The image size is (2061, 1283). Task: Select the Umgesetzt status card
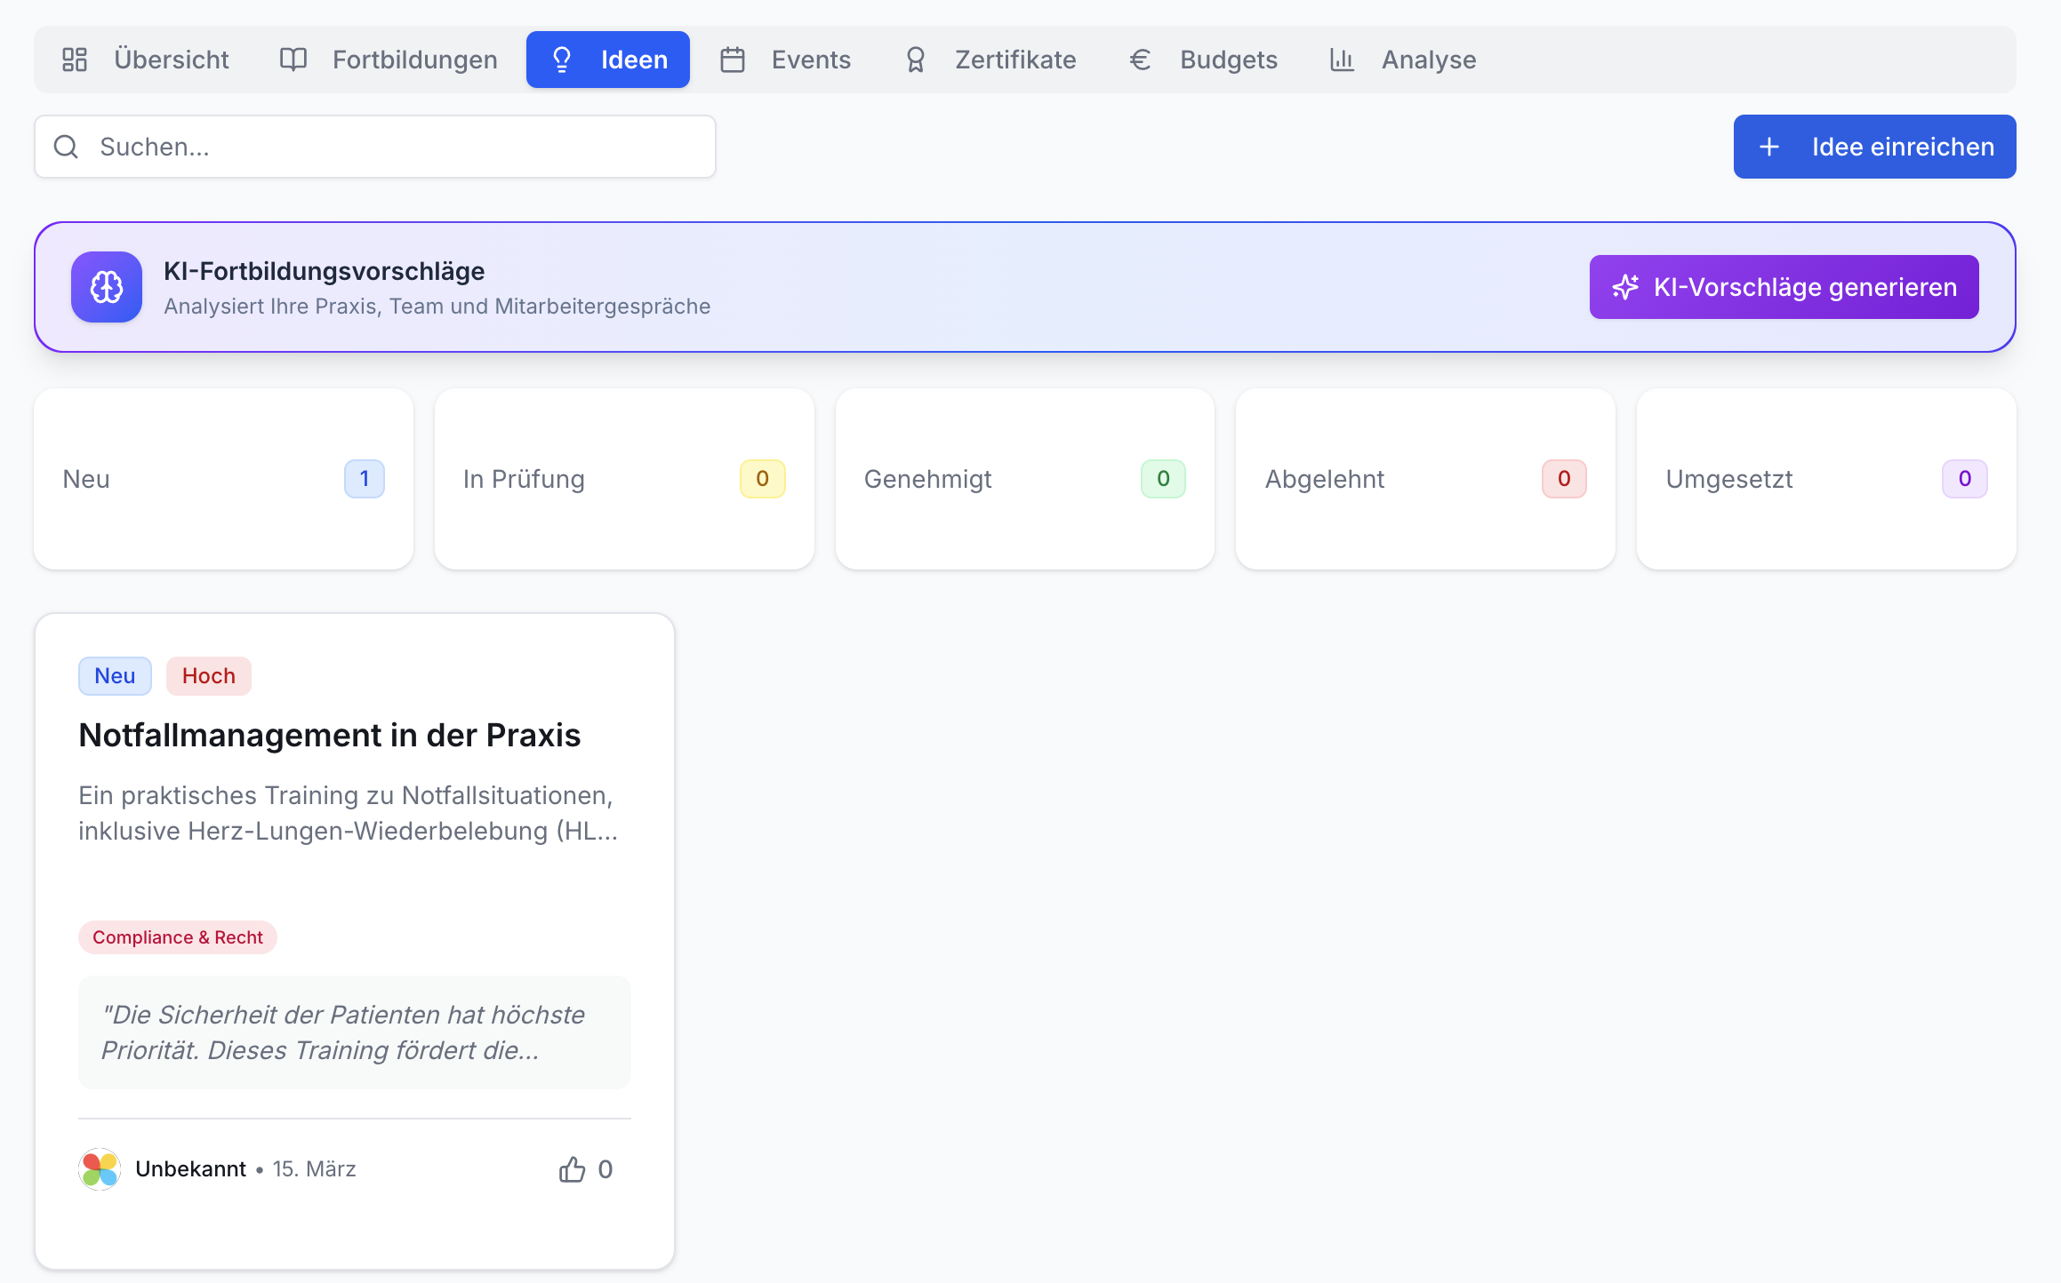[1826, 479]
